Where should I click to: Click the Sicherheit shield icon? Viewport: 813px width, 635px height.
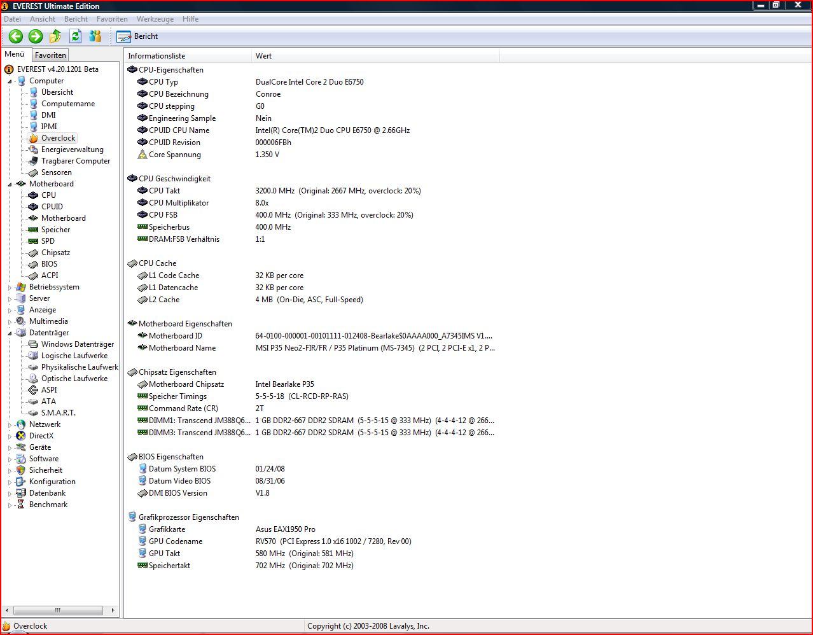tap(21, 470)
